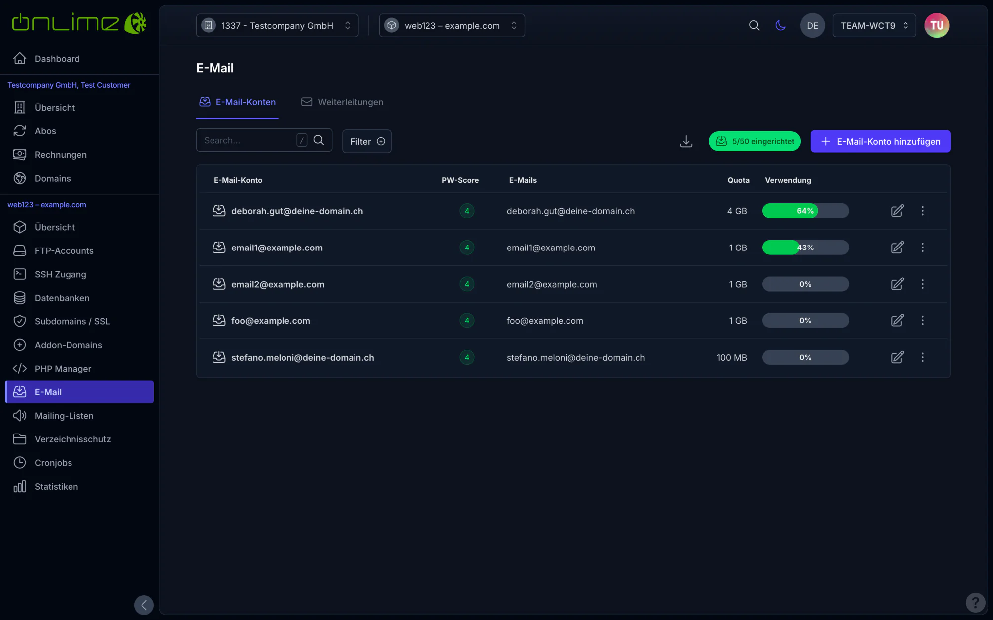Open SSH Zugang in sidebar
Screen dimensions: 993x620
pyautogui.click(x=79, y=274)
